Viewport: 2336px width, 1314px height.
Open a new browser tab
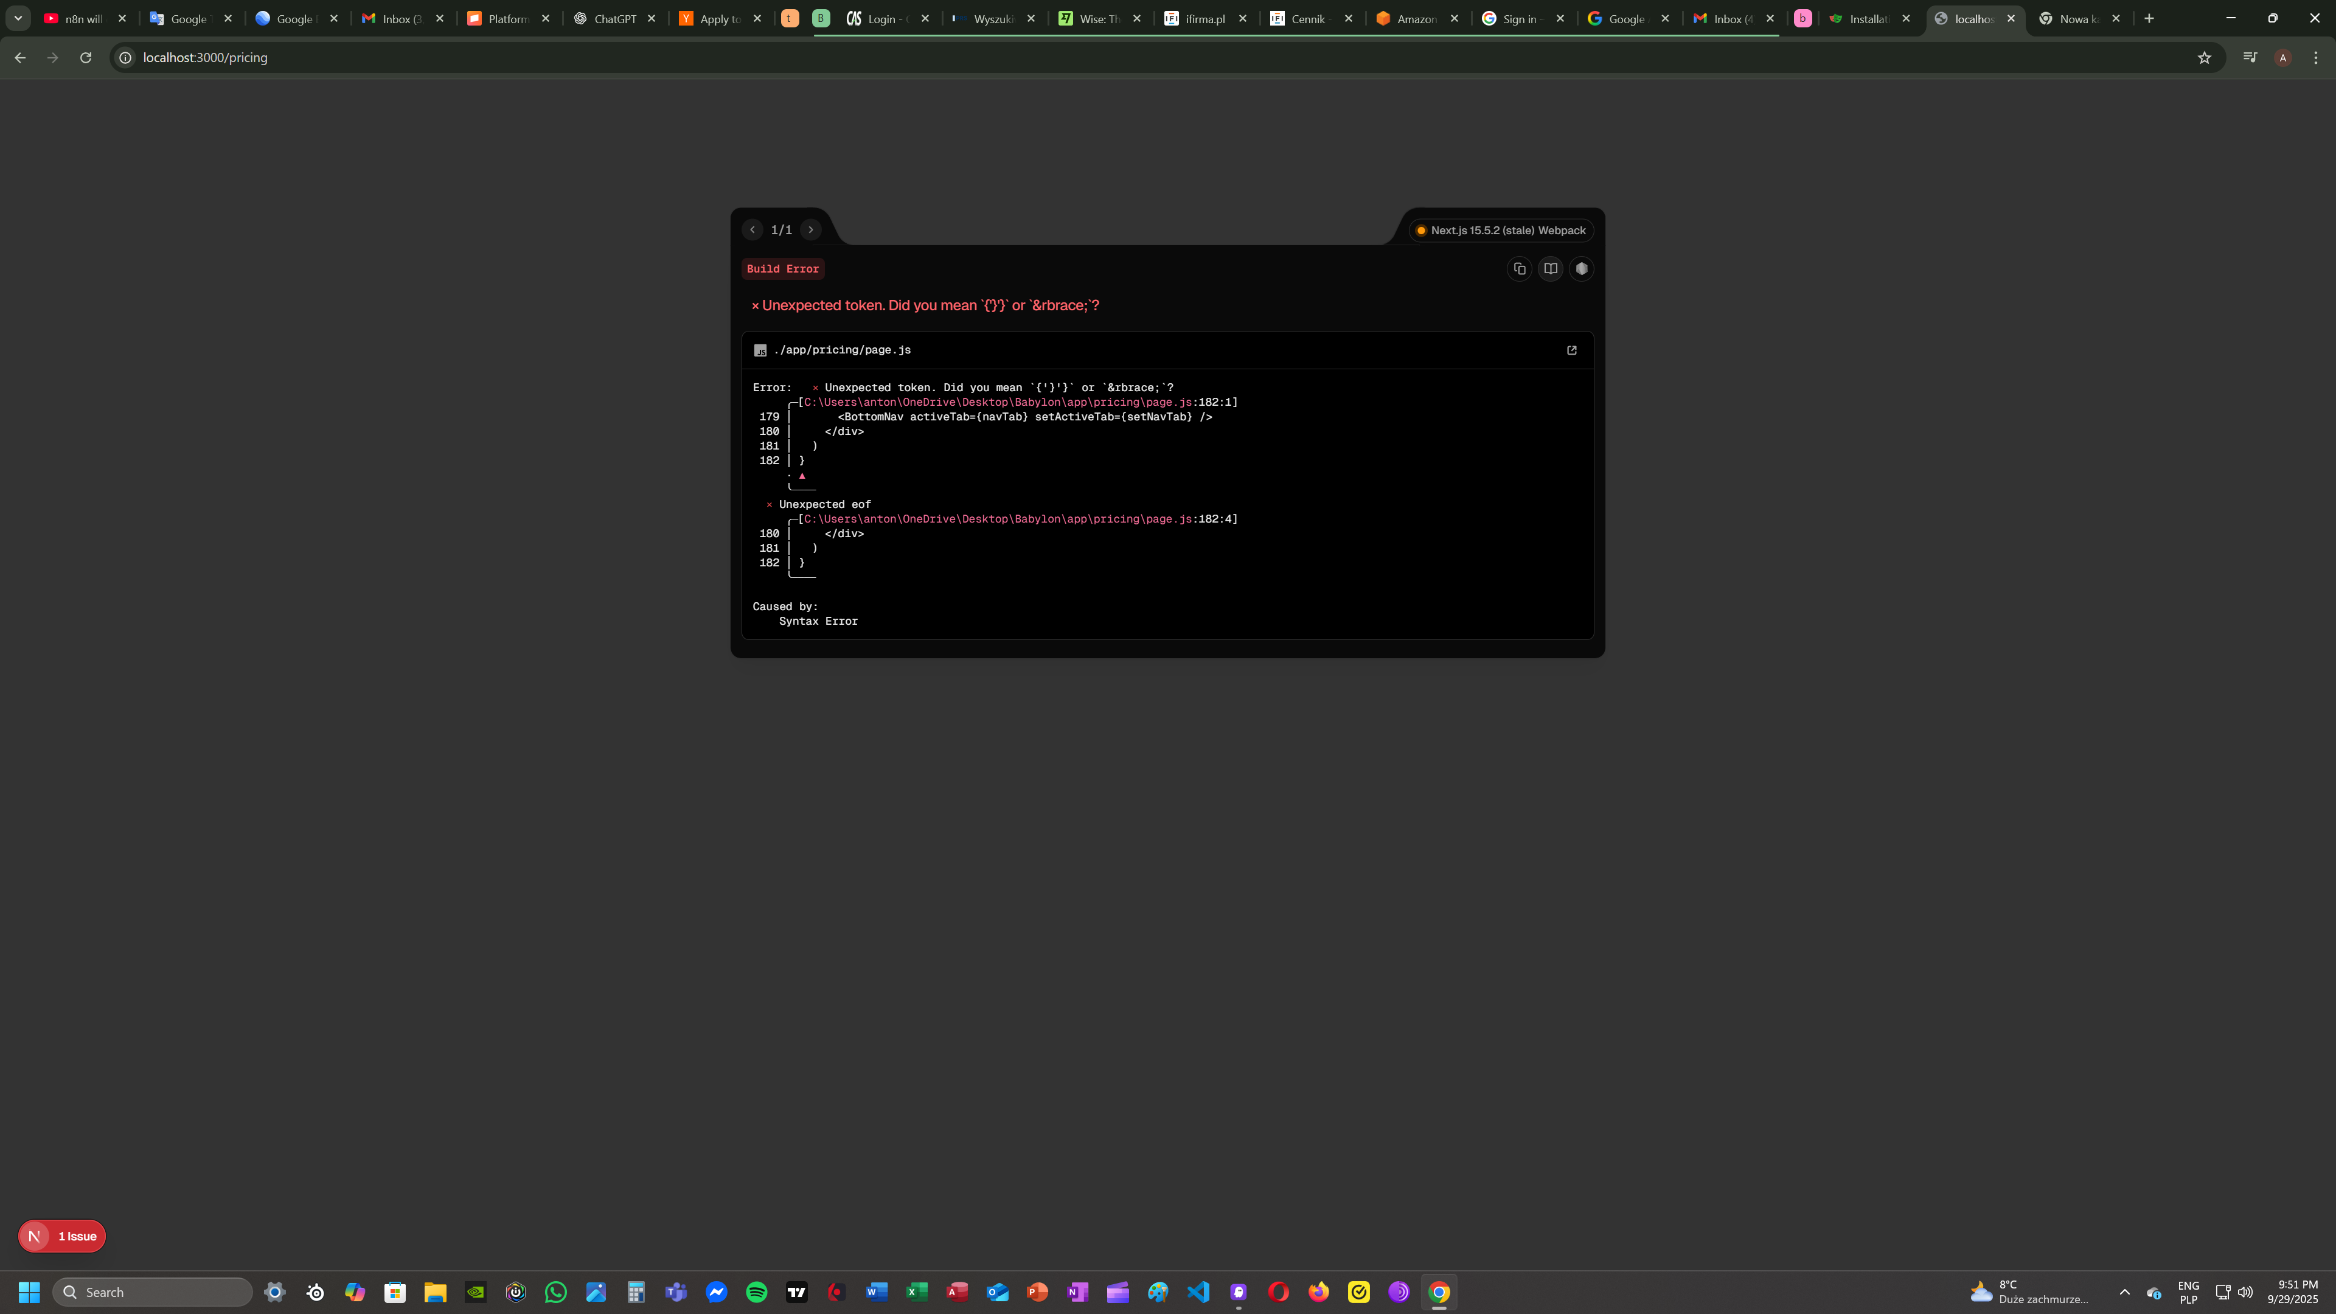pos(2149,18)
